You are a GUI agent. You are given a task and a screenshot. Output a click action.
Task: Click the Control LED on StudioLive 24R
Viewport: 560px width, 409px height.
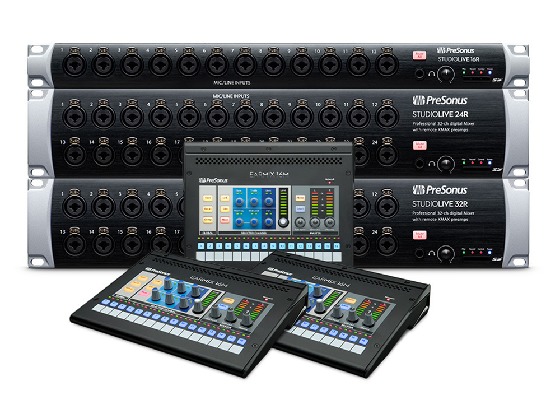[481, 162]
